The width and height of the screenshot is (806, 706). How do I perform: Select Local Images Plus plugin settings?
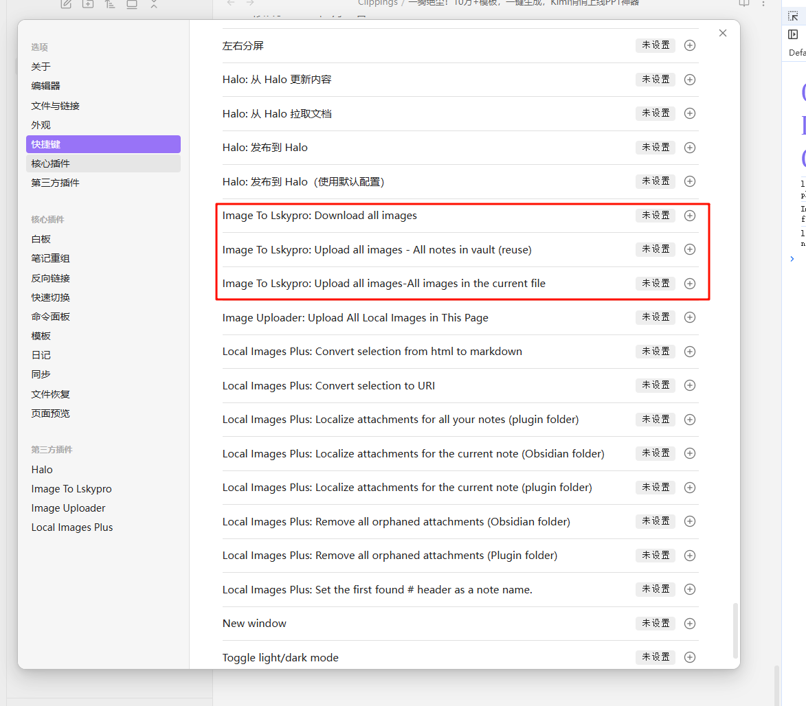(72, 527)
